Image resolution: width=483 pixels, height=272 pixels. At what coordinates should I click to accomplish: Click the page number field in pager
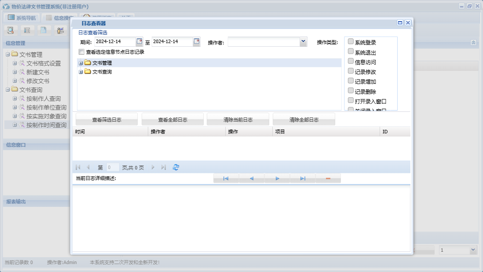(113, 167)
